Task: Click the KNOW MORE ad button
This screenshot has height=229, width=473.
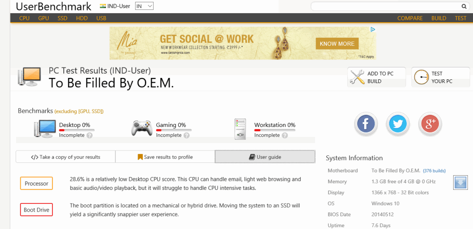Action: (x=337, y=44)
